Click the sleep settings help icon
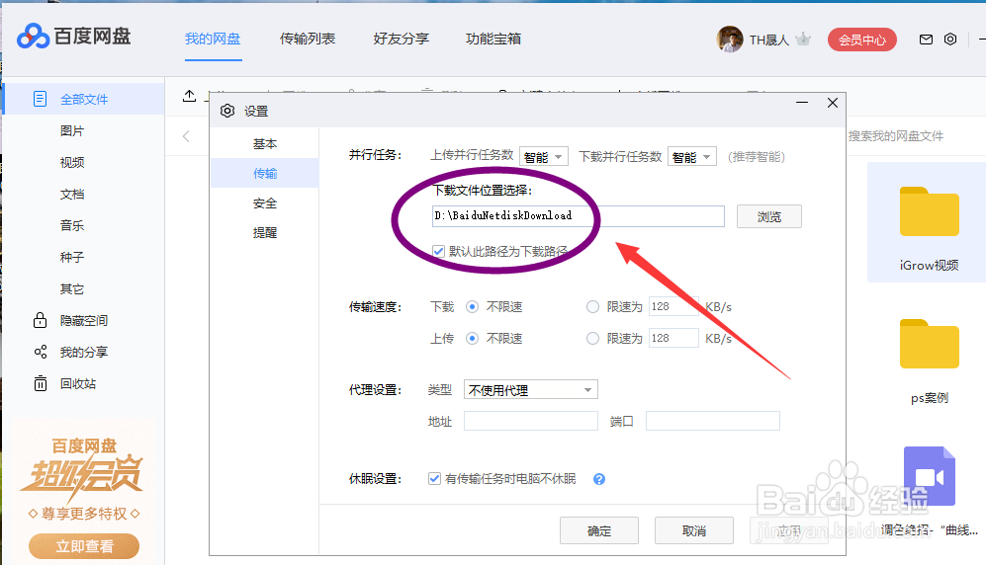This screenshot has height=565, width=986. click(599, 479)
